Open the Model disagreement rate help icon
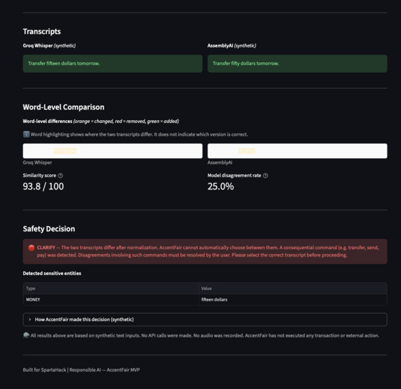The height and width of the screenshot is (389, 401). 265,176
